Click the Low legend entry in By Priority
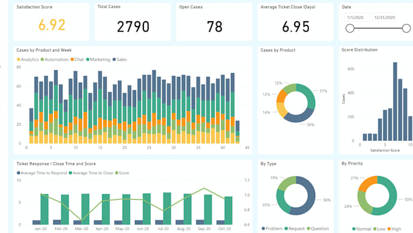The width and height of the screenshot is (413, 233). (x=379, y=229)
